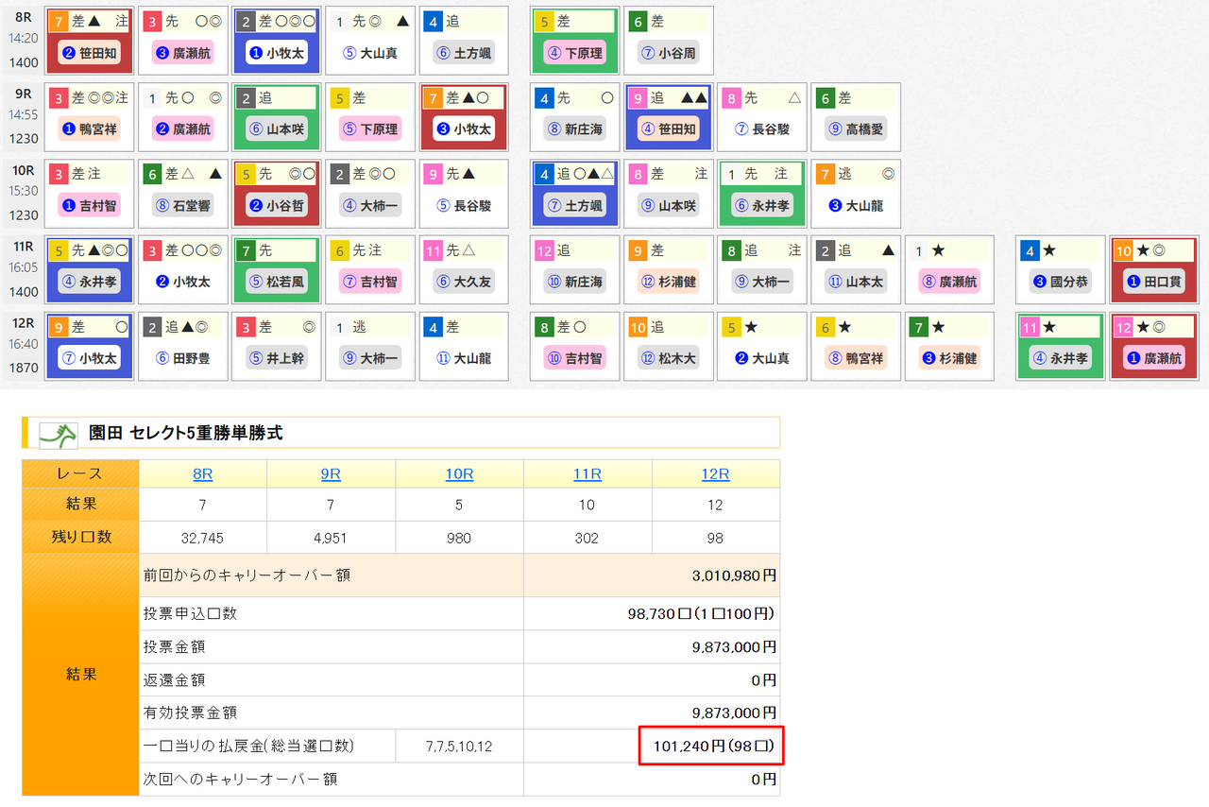Select the result number 5 under 10R

(459, 505)
